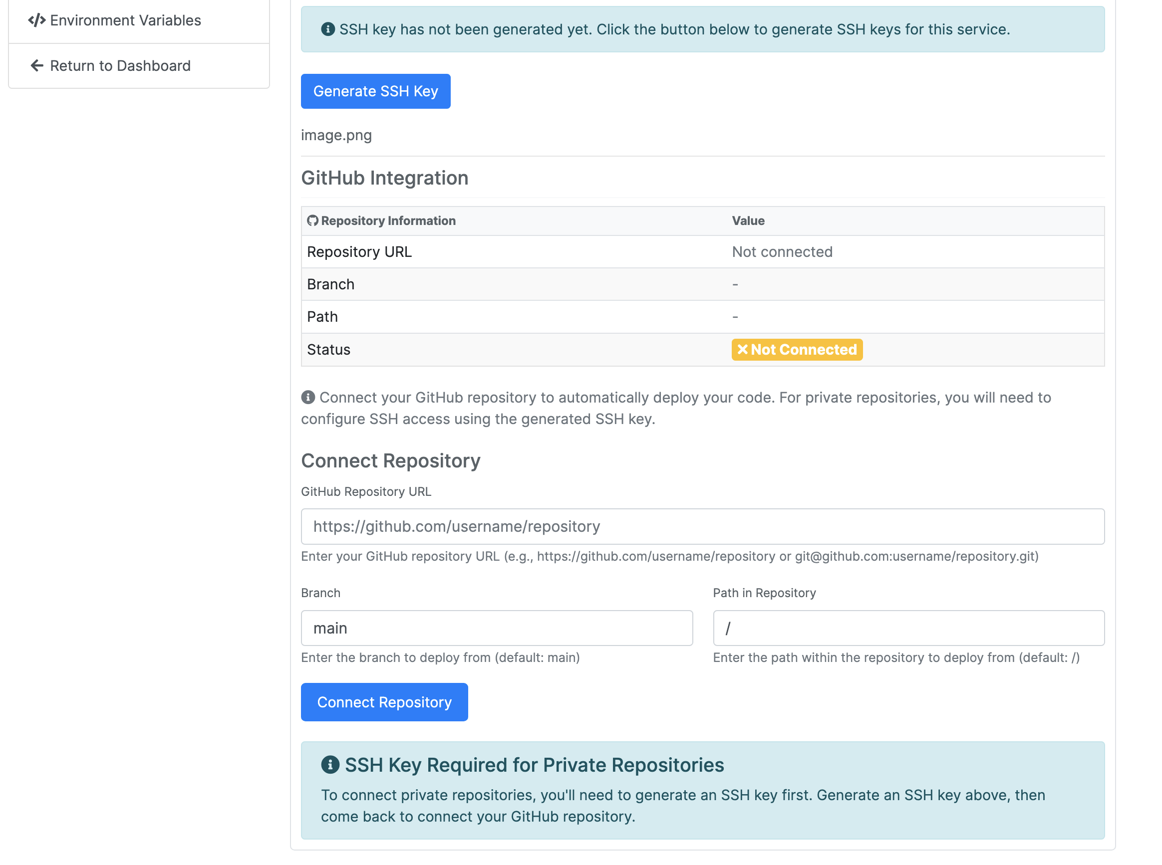This screenshot has height=865, width=1162.
Task: Click info icon in SSH Key Required heading
Action: pyautogui.click(x=330, y=764)
